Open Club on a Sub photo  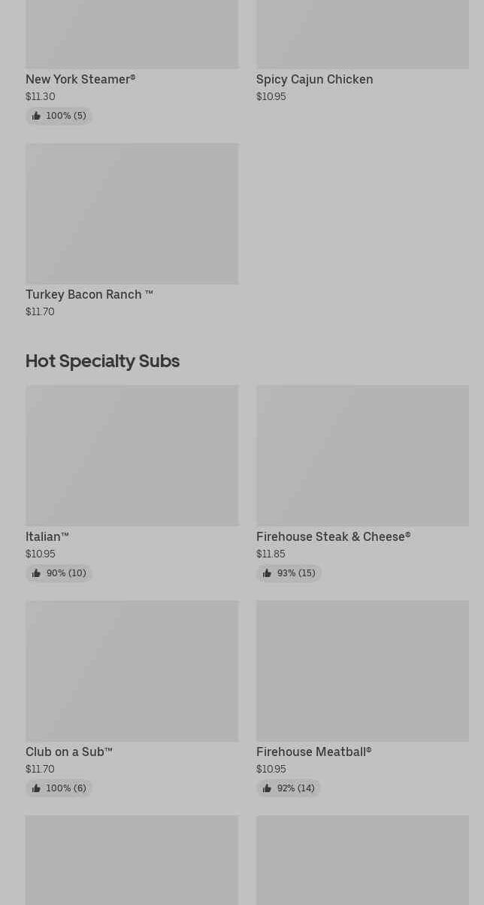[x=132, y=670]
